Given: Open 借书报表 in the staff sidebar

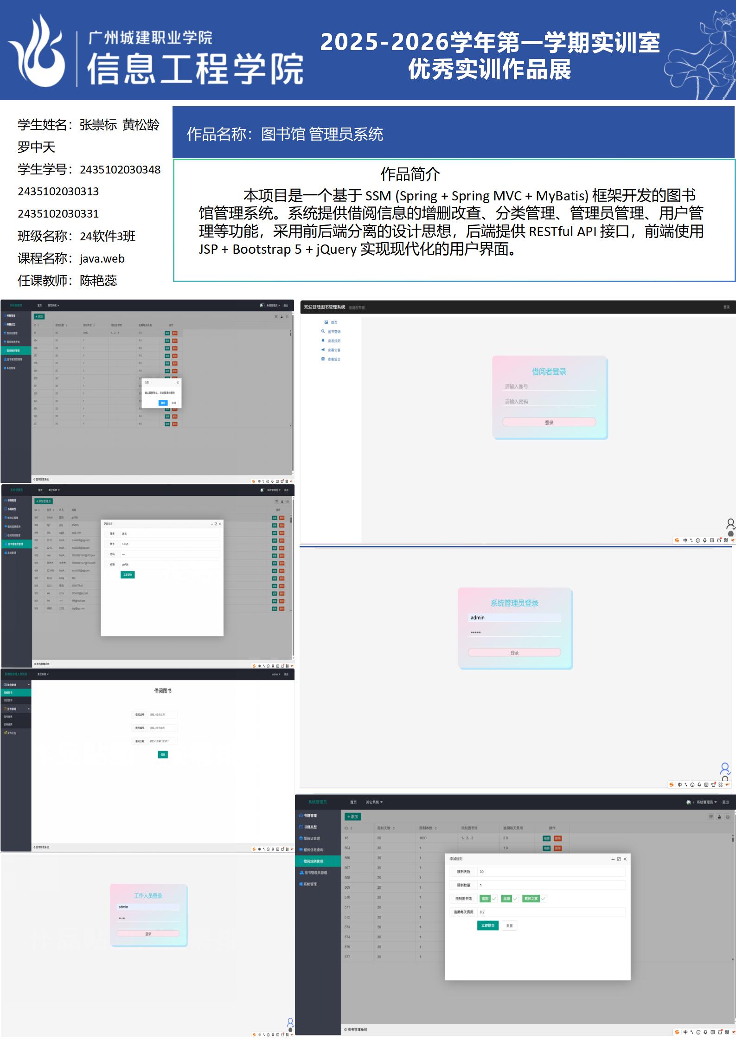Looking at the screenshot, I should 8,717.
